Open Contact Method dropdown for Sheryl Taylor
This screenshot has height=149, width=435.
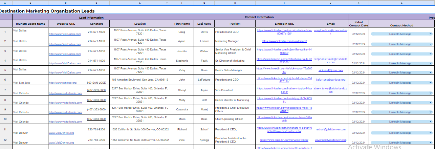click(431, 93)
